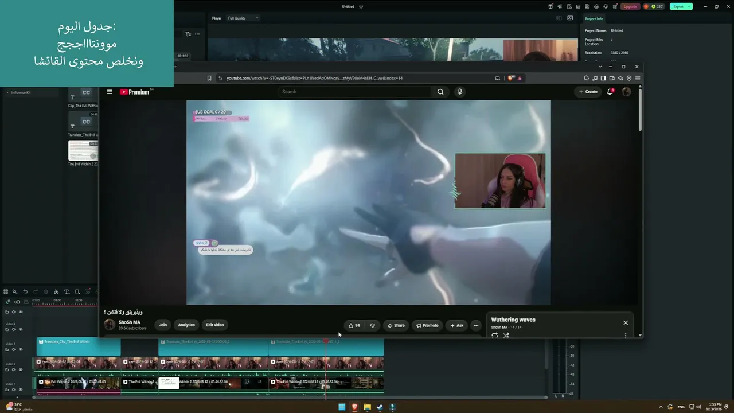Click the browser address bar URL
The width and height of the screenshot is (734, 413).
314,78
